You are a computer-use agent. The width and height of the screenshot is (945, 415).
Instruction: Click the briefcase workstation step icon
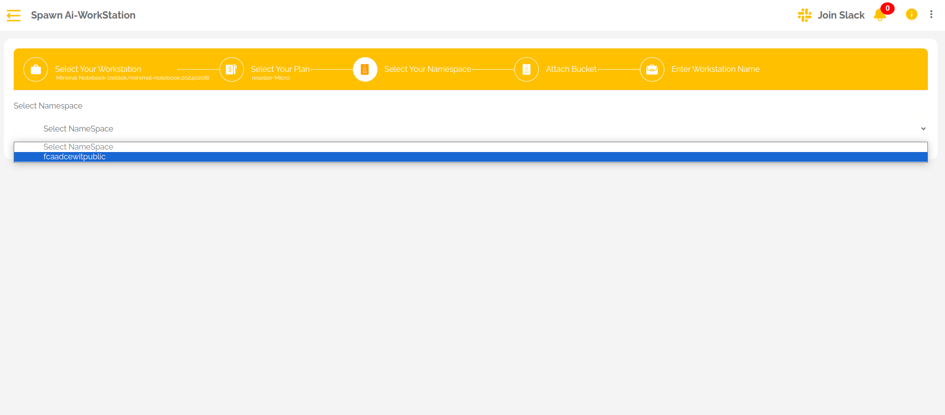click(x=36, y=69)
